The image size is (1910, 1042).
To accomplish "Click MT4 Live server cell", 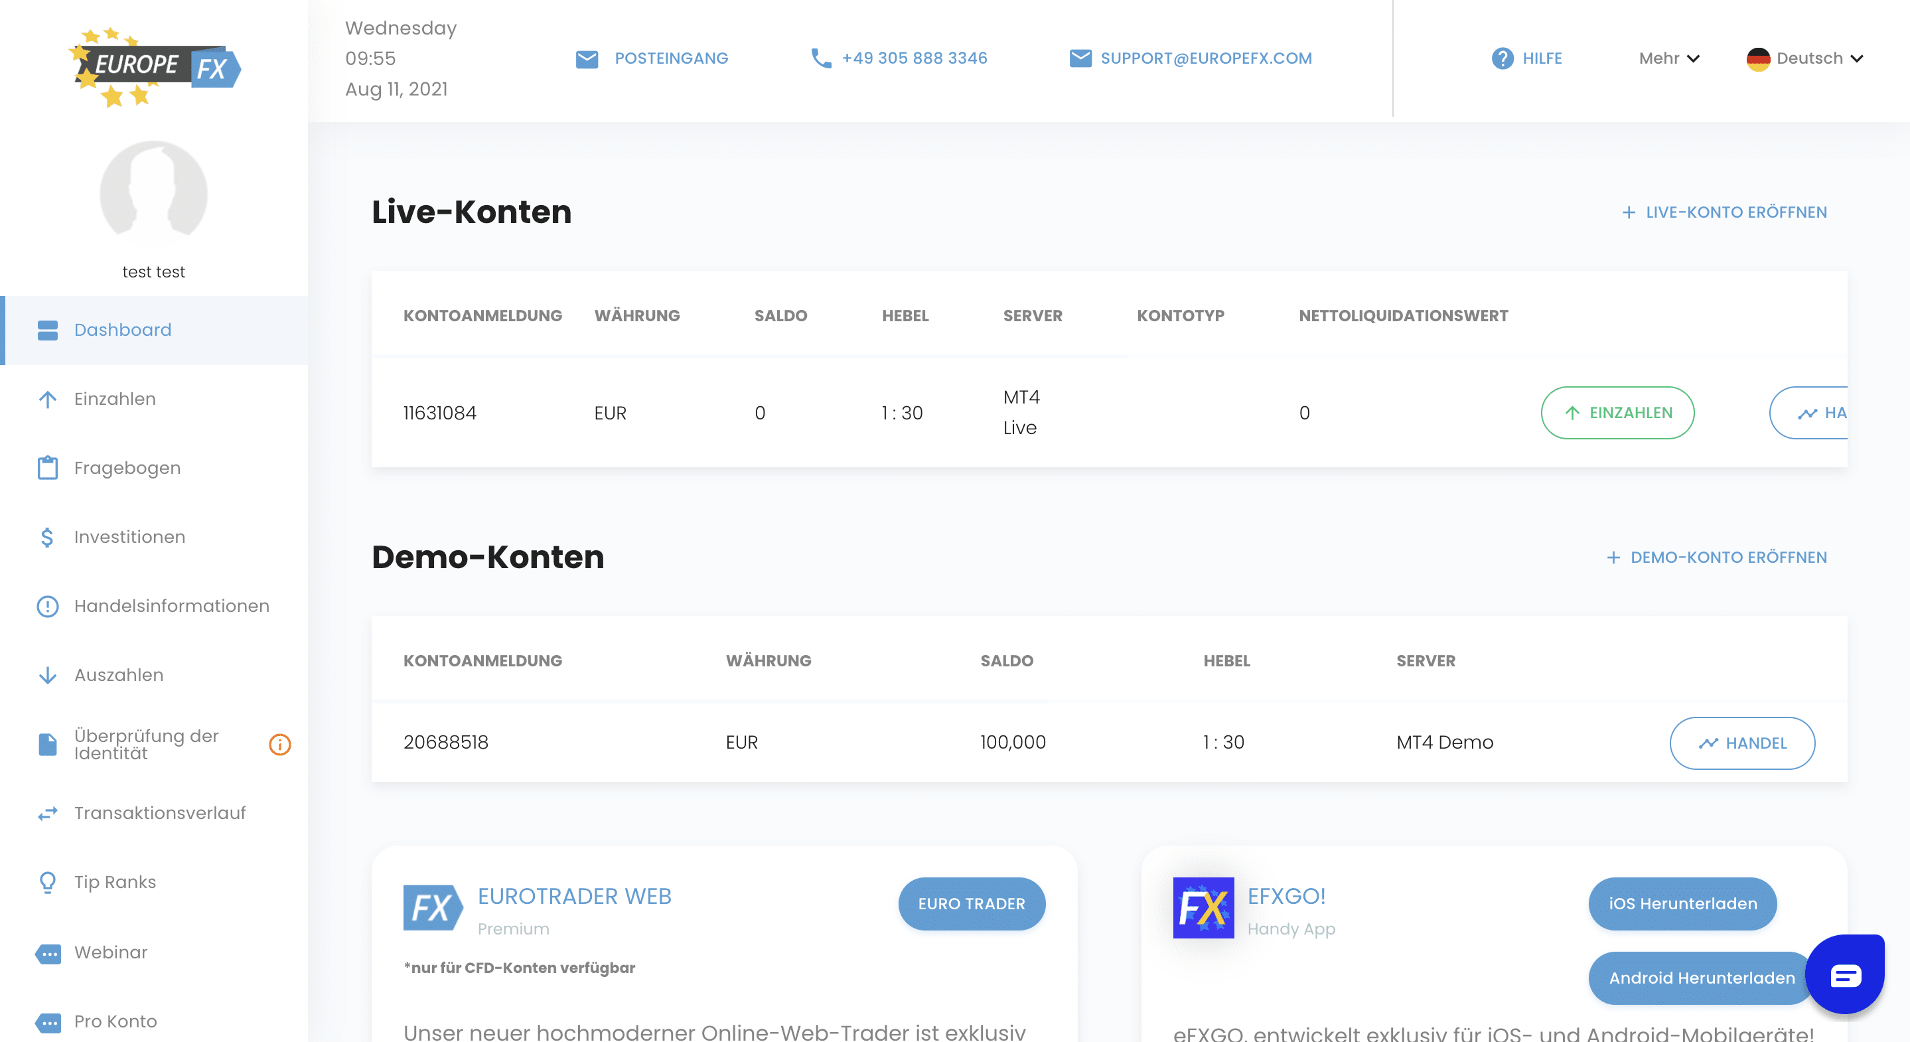I will pos(1021,412).
